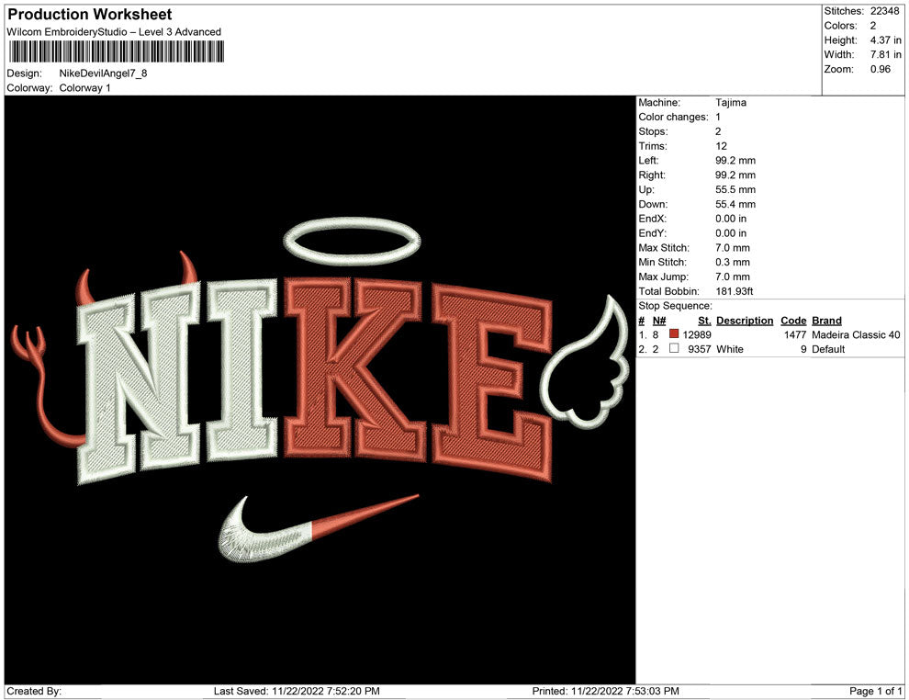Image resolution: width=909 pixels, height=700 pixels.
Task: Click the Page 1 of 1 footer label
Action: click(x=876, y=691)
